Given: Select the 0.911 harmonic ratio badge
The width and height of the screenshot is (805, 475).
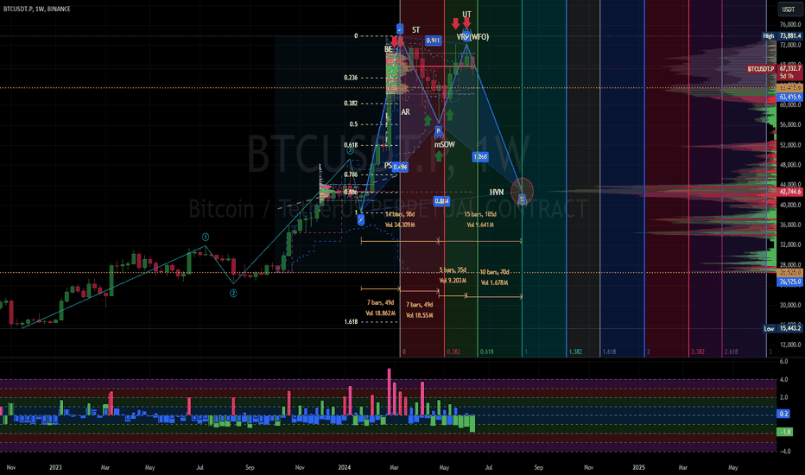Looking at the screenshot, I should [x=433, y=41].
